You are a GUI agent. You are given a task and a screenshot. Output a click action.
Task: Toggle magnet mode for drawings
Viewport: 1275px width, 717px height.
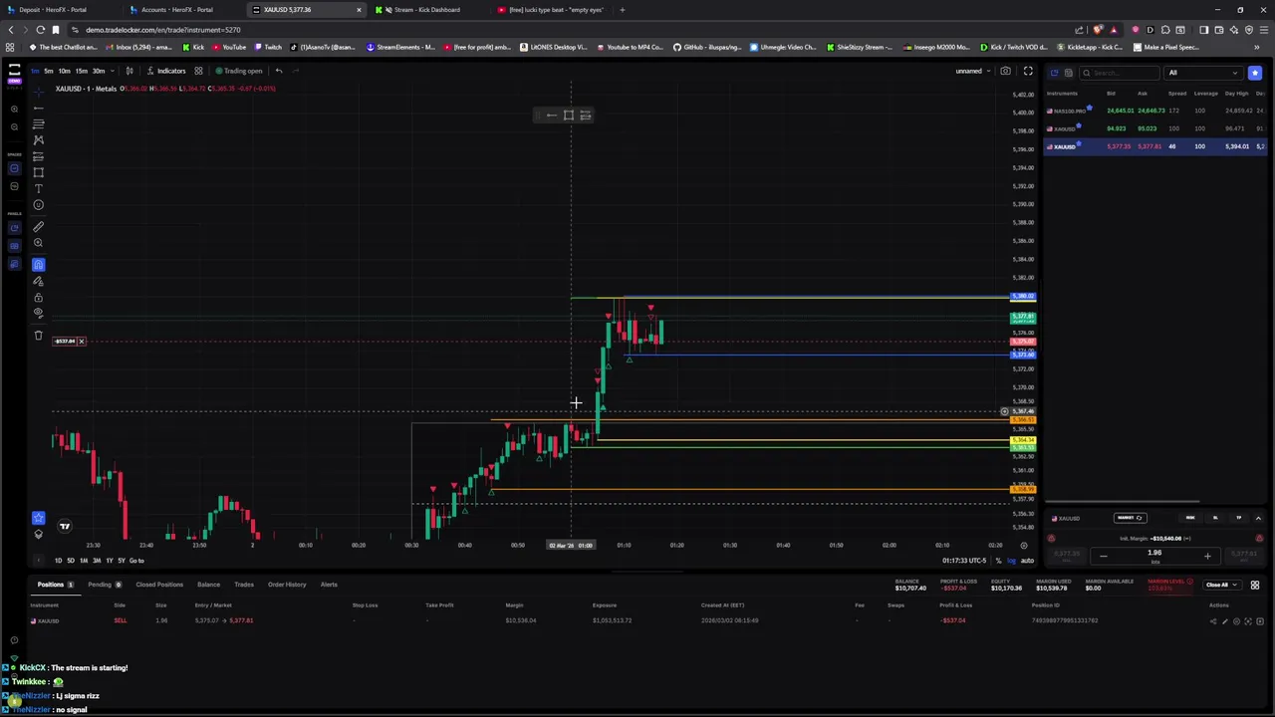tap(38, 265)
